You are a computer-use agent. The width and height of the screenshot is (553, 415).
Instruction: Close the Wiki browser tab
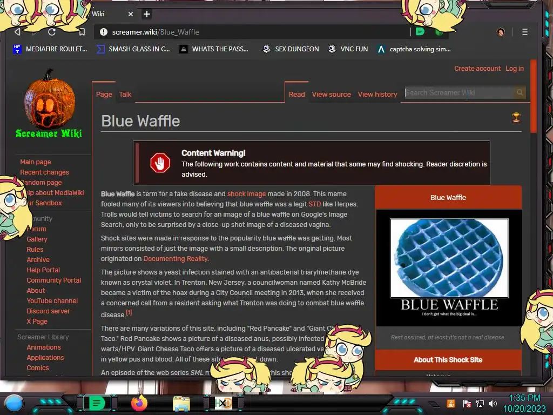[131, 14]
